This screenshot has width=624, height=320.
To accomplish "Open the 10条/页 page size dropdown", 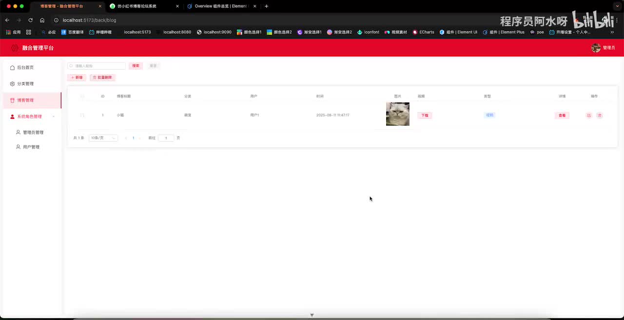I will pos(103,138).
